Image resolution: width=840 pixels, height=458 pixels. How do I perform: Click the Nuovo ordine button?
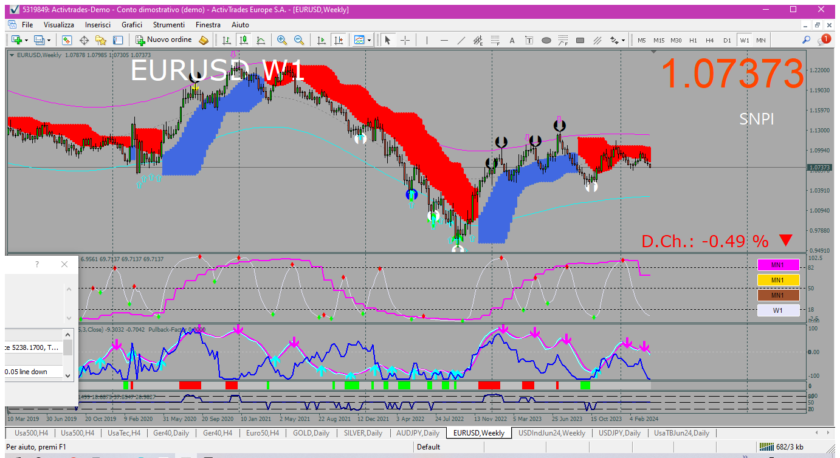coord(164,40)
